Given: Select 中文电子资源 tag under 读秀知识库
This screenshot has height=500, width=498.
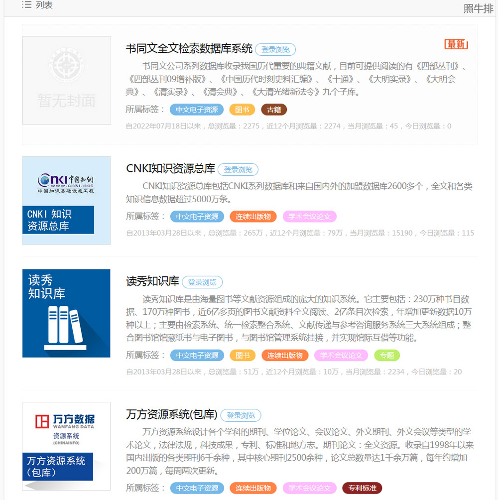Looking at the screenshot, I should [x=197, y=355].
